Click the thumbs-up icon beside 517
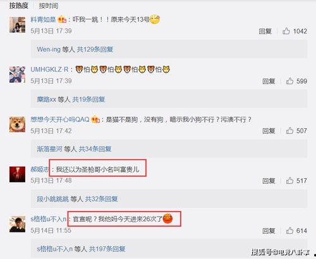 [289, 181]
